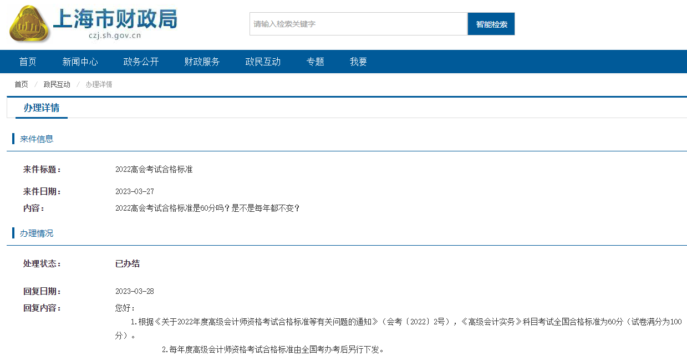The width and height of the screenshot is (687, 361).
Task: Open the 我要 menu item
Action: pyautogui.click(x=358, y=62)
